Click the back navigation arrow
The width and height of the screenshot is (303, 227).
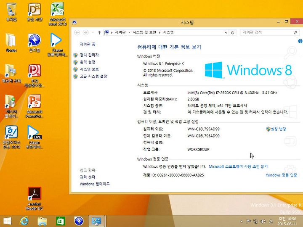pos(77,32)
